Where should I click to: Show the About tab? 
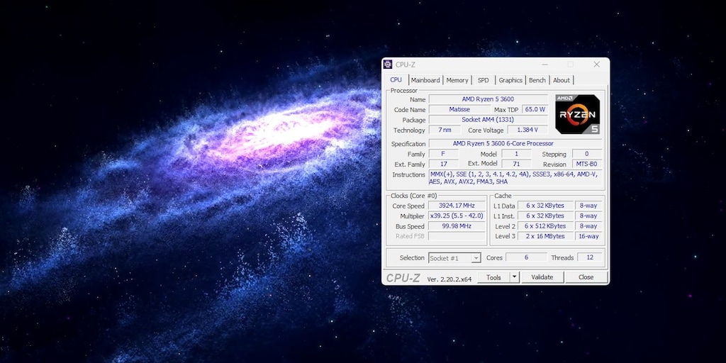pos(562,80)
